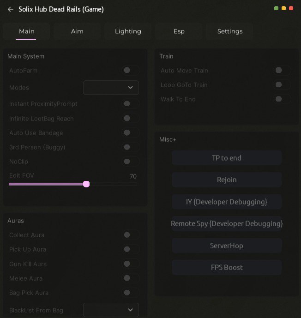This screenshot has height=318, width=301.
Task: Click the Edit FOV slider handle
Action: pyautogui.click(x=86, y=184)
